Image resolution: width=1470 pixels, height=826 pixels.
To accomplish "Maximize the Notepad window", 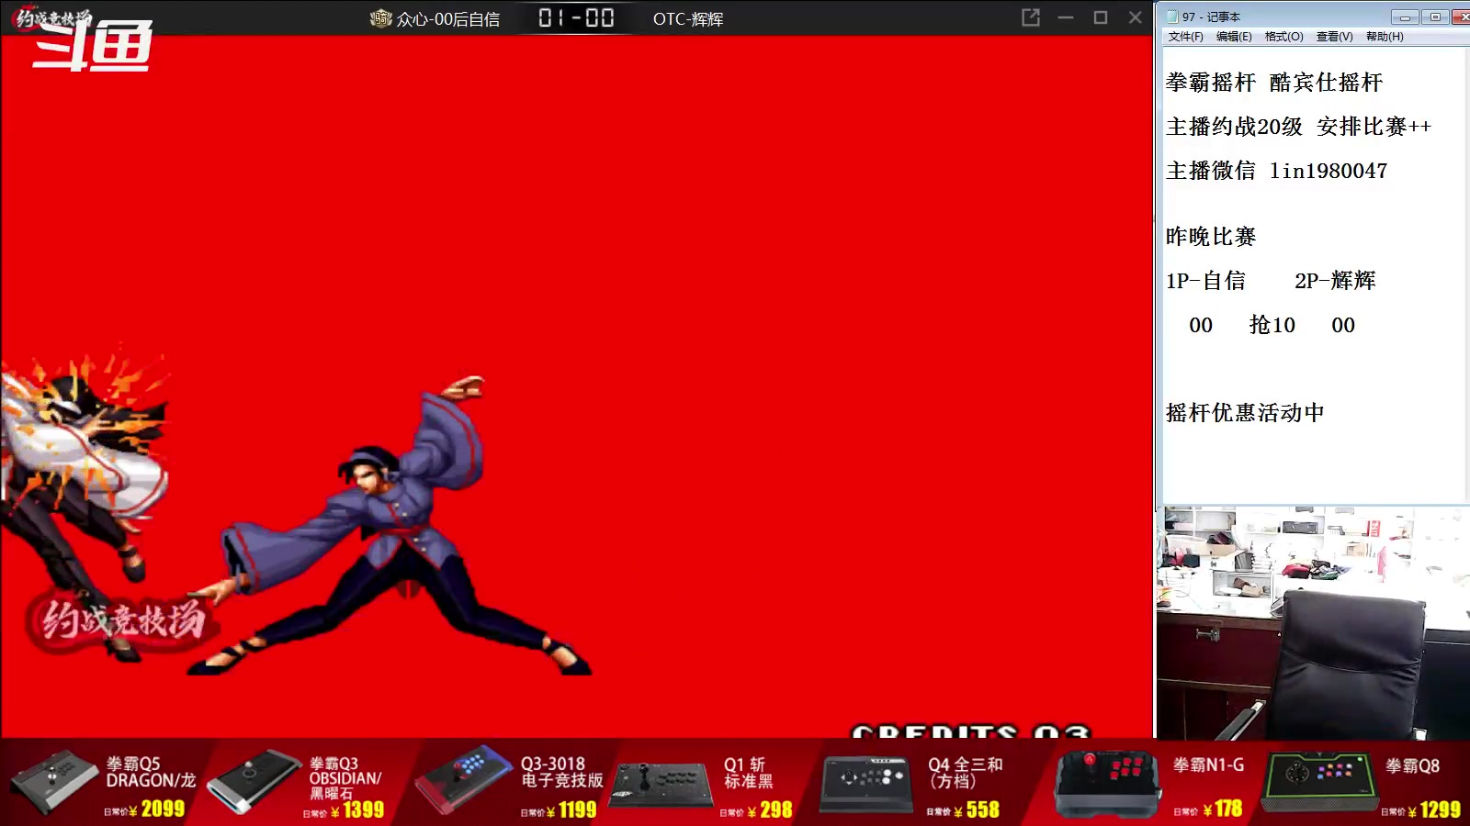I will (1435, 17).
